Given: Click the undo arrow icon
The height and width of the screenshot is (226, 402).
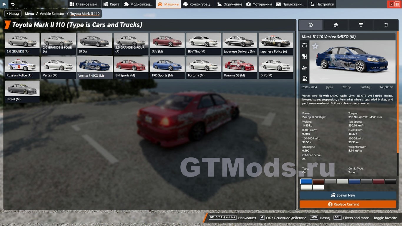Looking at the screenshot, I should point(13,4).
